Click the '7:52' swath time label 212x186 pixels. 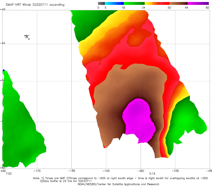9,174
